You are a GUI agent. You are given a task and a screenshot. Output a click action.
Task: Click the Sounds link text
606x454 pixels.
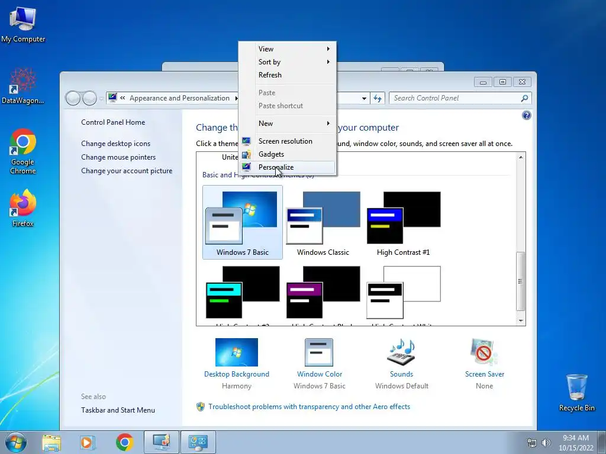point(401,374)
